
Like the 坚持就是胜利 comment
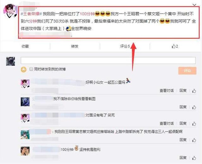point(194,158)
